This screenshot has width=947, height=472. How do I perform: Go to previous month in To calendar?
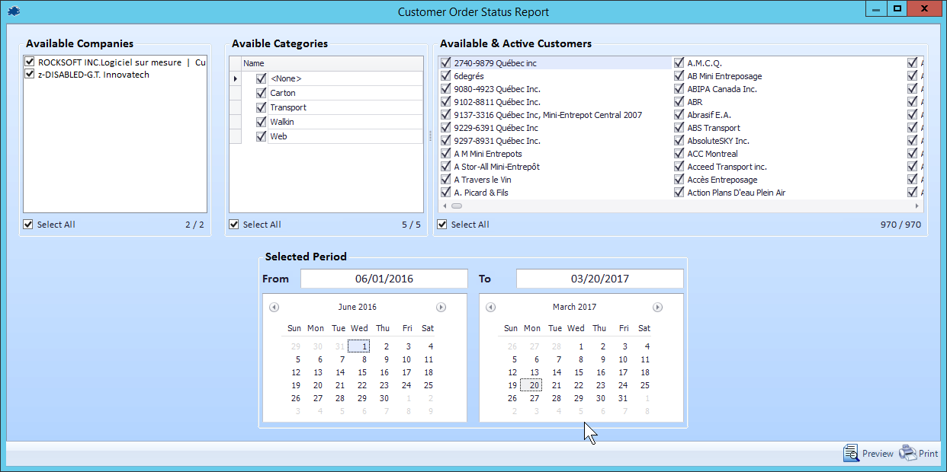490,308
